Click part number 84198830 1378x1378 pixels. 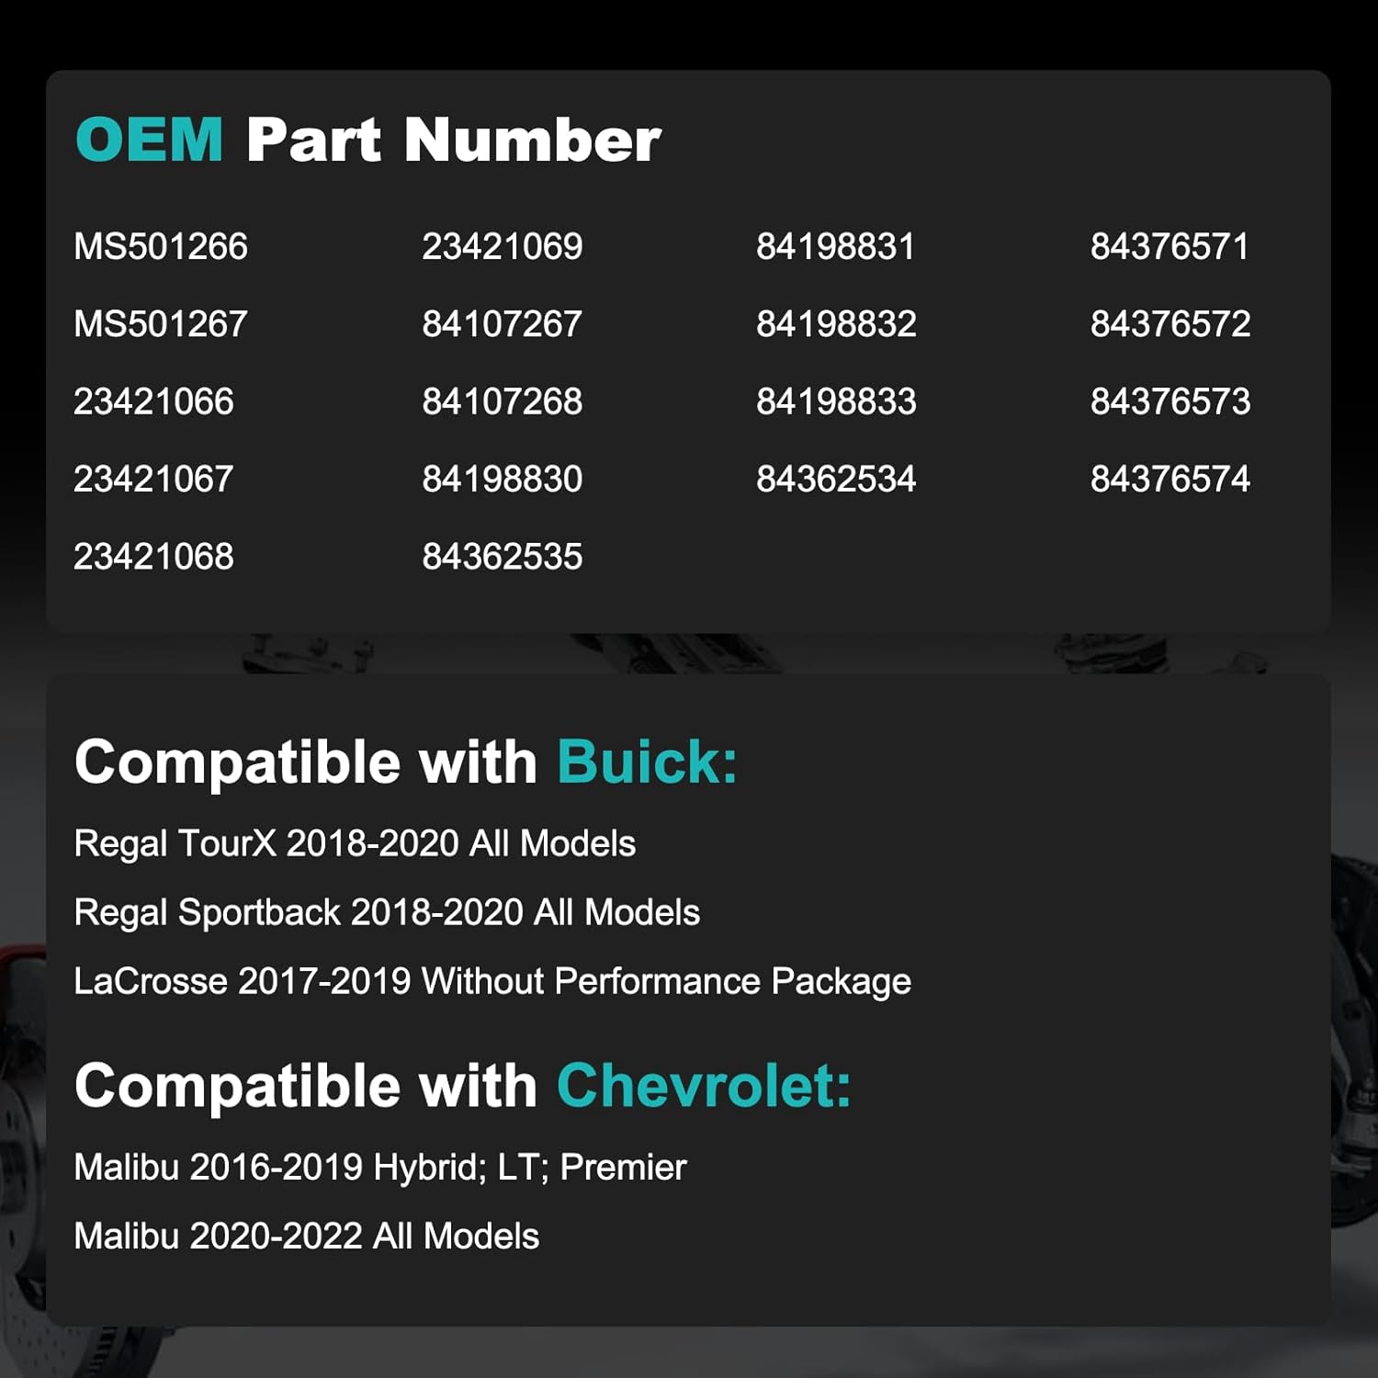click(x=502, y=479)
